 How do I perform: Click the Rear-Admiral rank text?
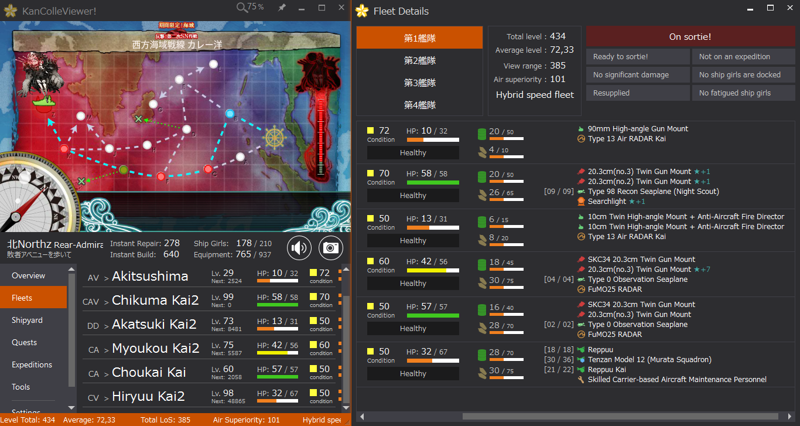78,244
